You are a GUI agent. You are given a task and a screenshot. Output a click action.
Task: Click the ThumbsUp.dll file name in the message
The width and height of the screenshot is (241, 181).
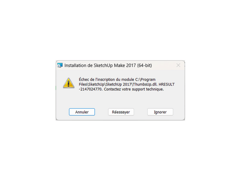click(145, 84)
